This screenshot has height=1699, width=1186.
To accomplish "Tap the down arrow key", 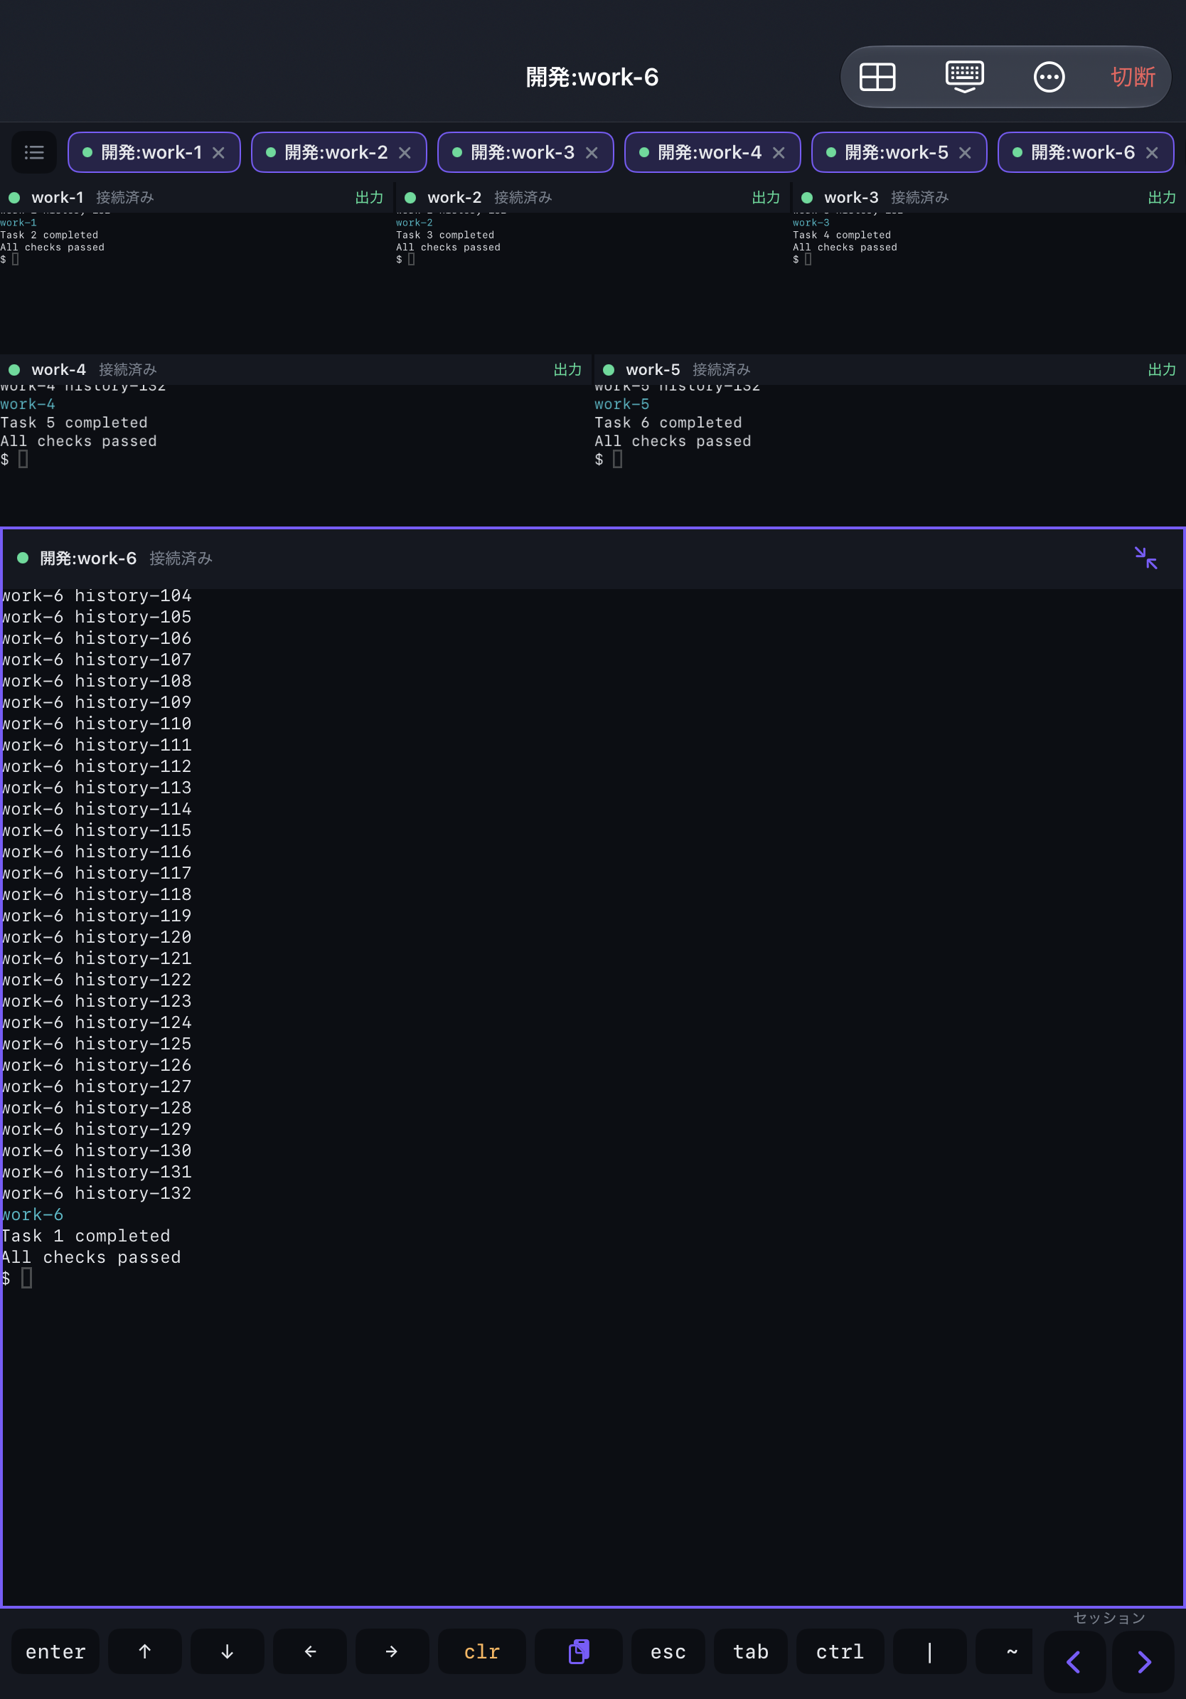I will 227,1651.
